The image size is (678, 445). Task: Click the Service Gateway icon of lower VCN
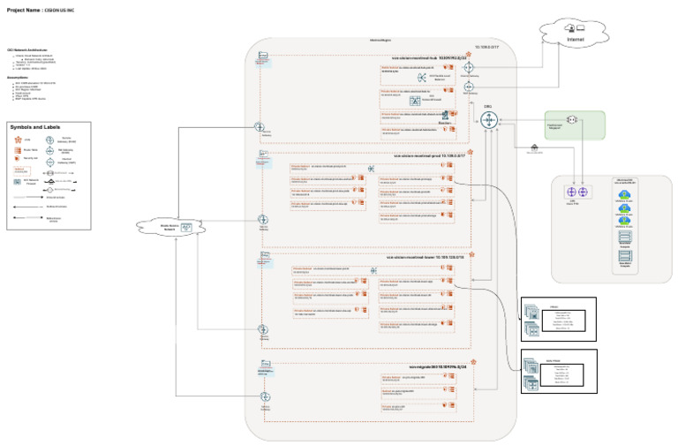click(263, 329)
